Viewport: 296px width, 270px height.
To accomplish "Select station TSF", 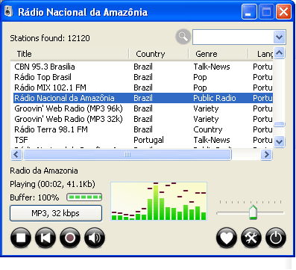I will coord(143,140).
